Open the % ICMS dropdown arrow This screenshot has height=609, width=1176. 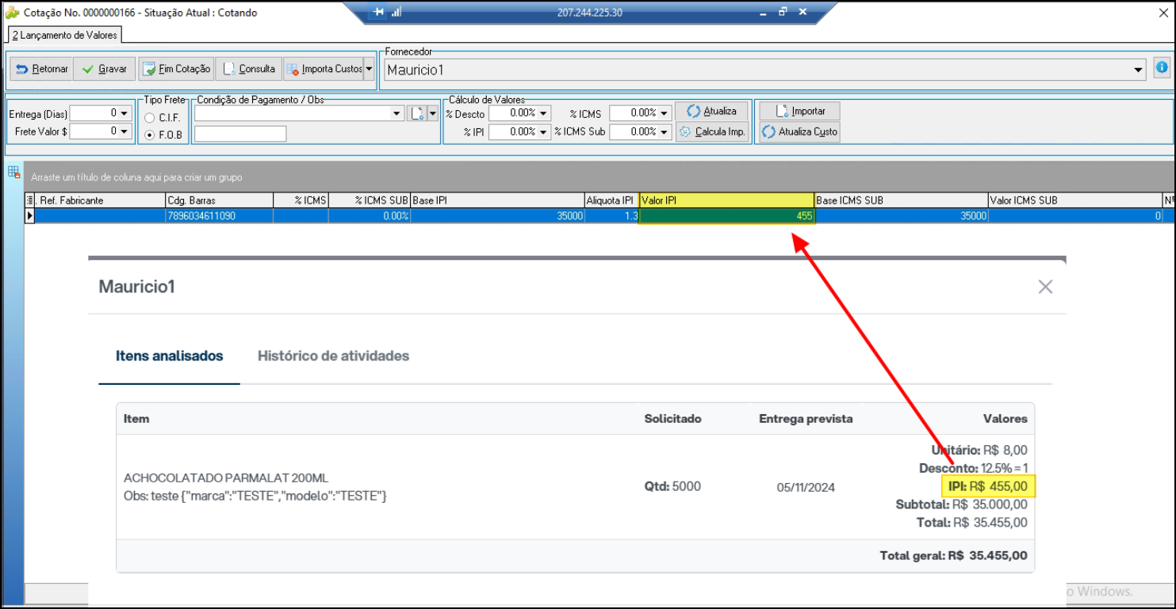(665, 113)
